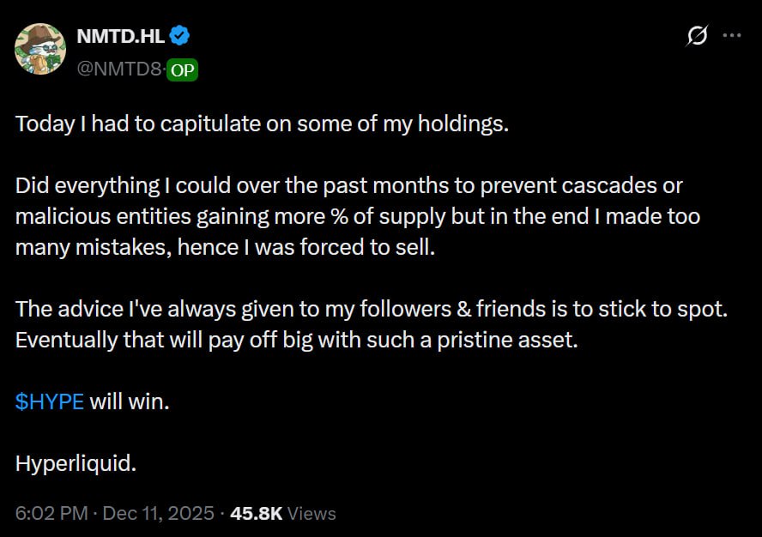This screenshot has width=762, height=537.
Task: Click the "will win." text
Action: point(130,401)
